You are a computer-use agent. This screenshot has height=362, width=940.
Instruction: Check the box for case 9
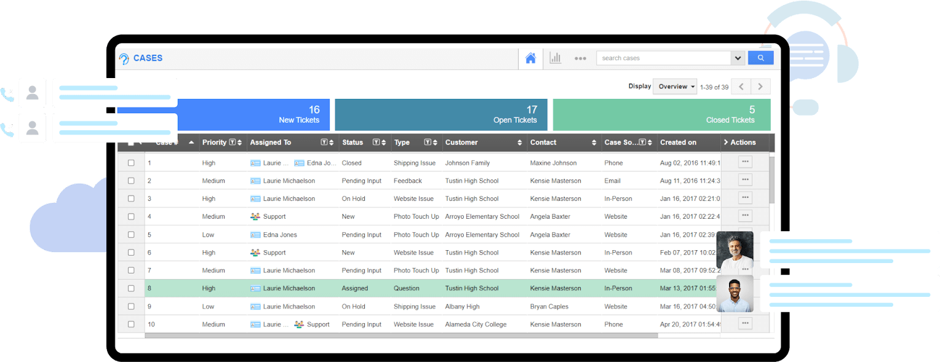[131, 306]
